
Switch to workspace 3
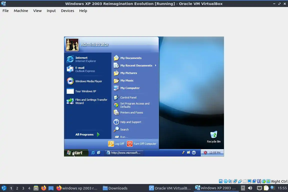pos(23,188)
